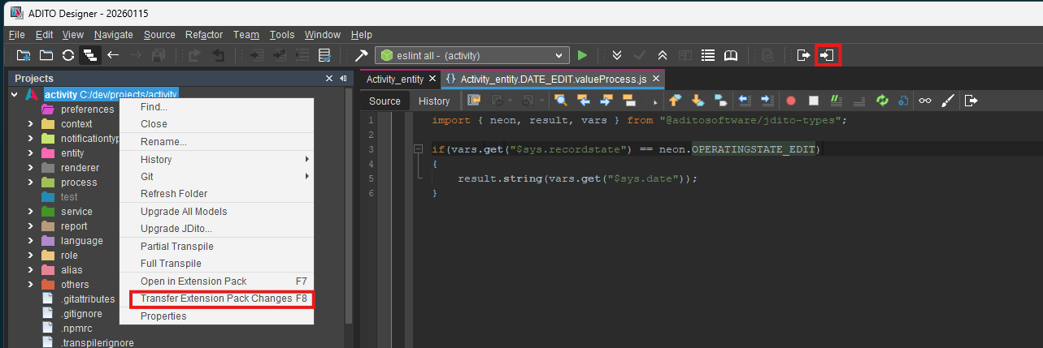1043x348 pixels.
Task: Click the paintbrush icon in editor toolbar
Action: point(948,101)
